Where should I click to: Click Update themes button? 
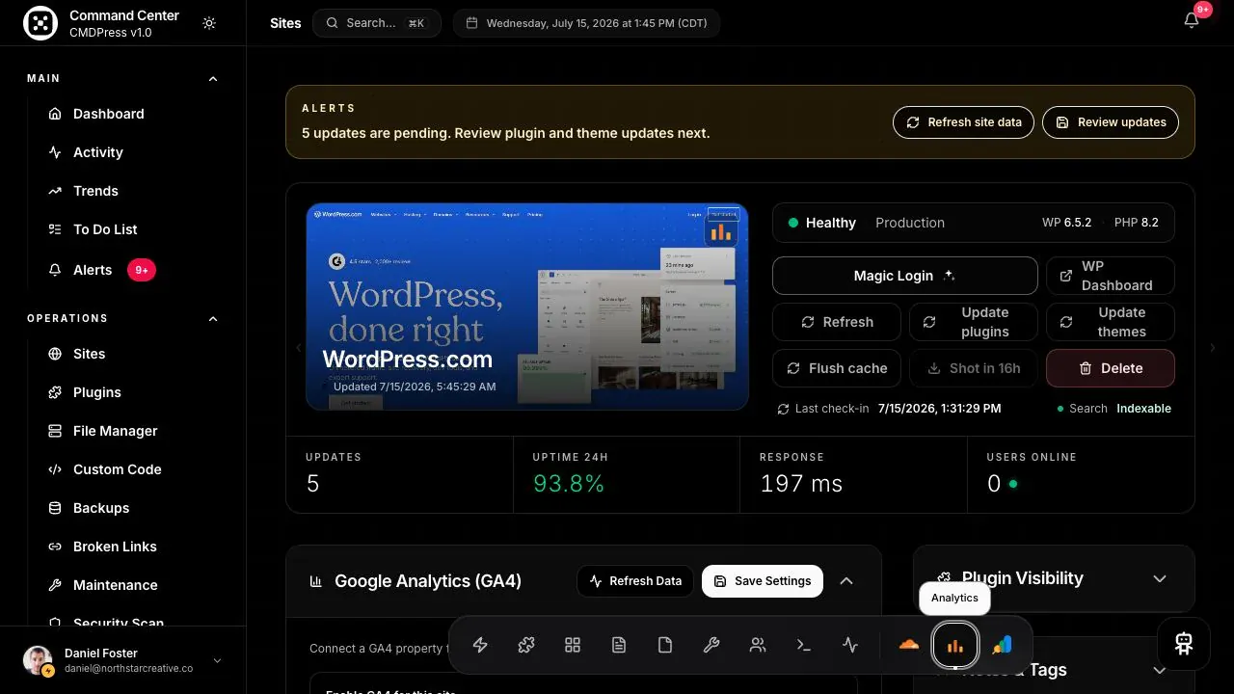click(1111, 322)
